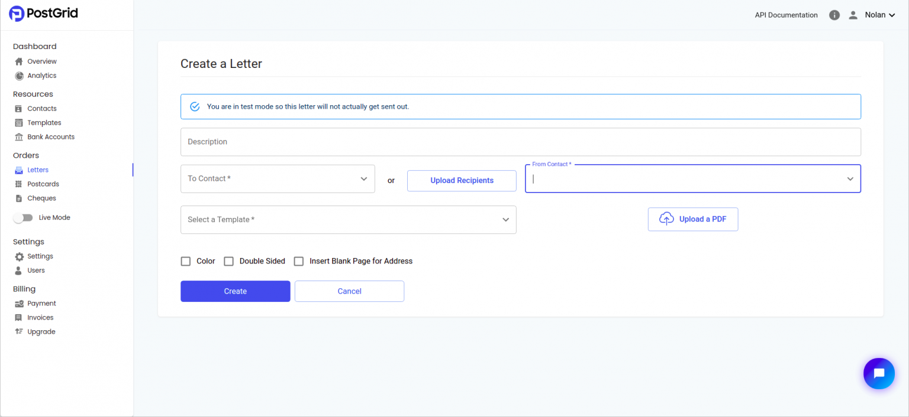The image size is (909, 417).
Task: Click the Upload Recipients button
Action: (462, 181)
